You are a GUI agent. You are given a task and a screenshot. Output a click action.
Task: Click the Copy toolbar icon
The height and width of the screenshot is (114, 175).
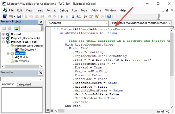click(x=31, y=17)
